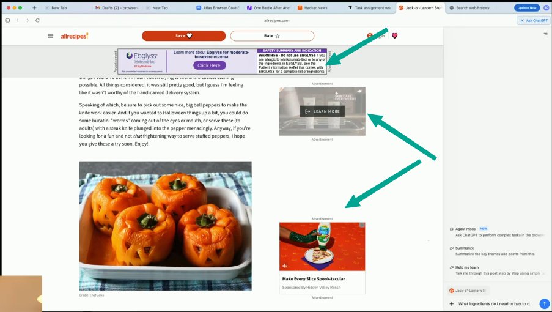552x312 pixels.
Task: Click the allrecipes.com address bar
Action: 277,20
